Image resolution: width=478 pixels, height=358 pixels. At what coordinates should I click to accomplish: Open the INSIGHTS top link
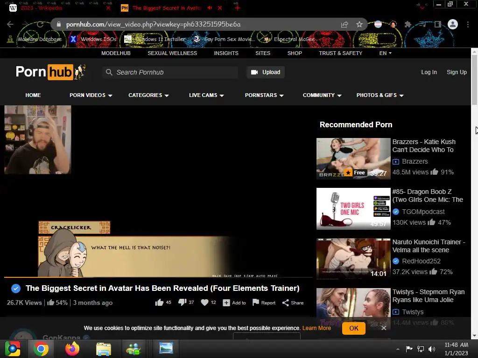[x=226, y=53]
